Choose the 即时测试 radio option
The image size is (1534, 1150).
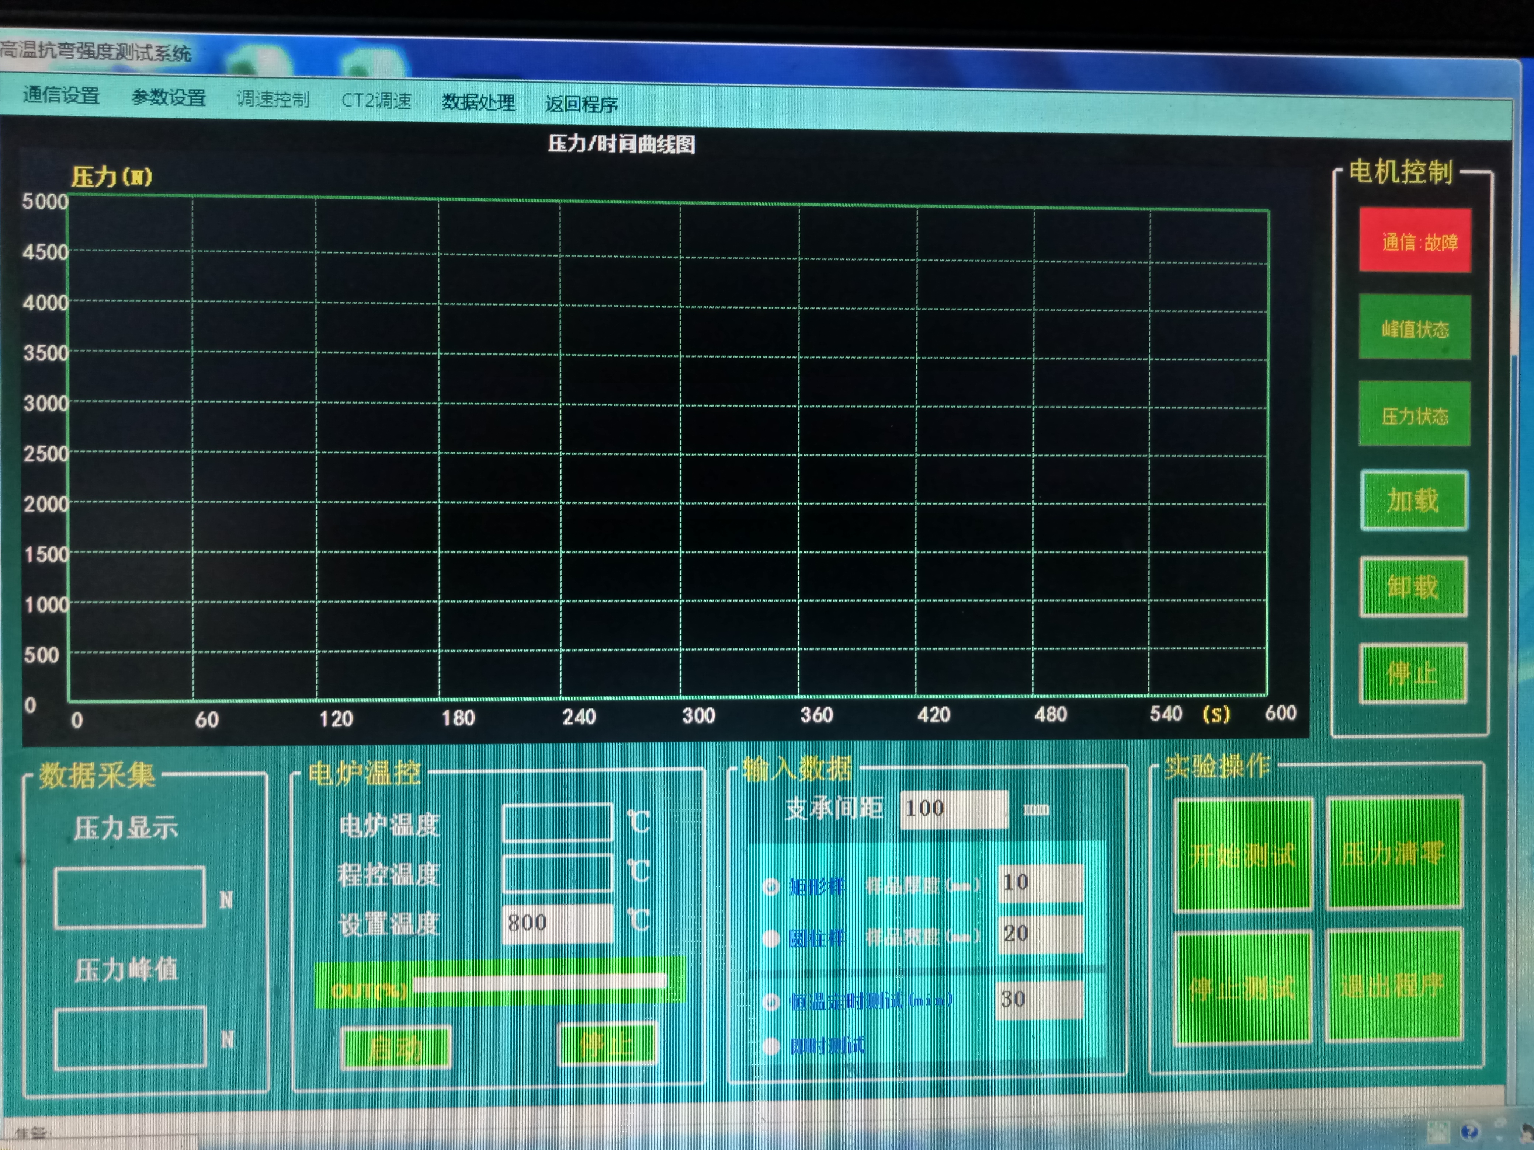[770, 1046]
